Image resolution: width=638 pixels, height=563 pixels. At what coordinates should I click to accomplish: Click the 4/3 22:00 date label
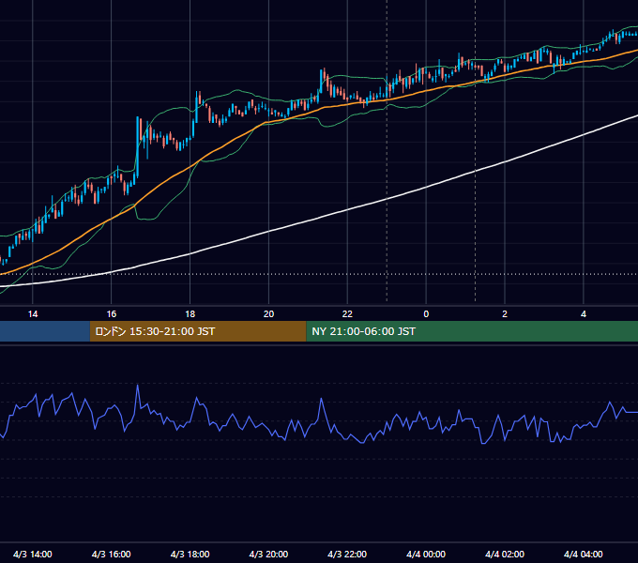pos(347,554)
